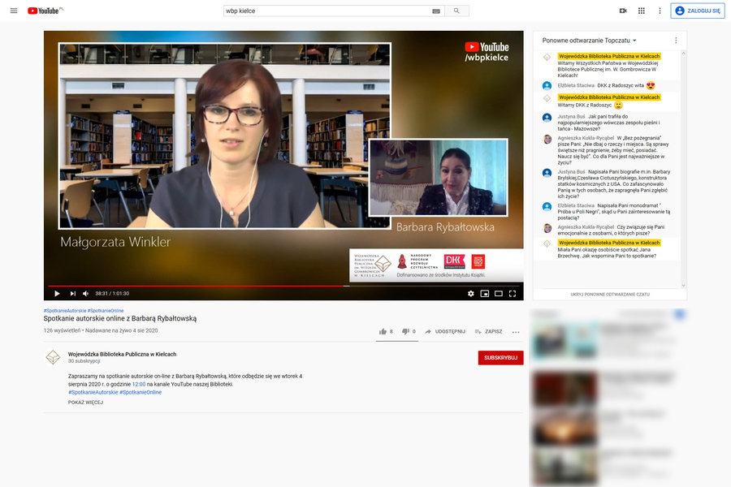The height and width of the screenshot is (487, 731).
Task: Click the chat scrollbar down arrow
Action: tap(683, 286)
